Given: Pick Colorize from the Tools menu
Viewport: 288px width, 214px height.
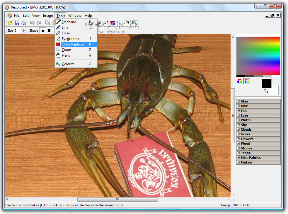Looking at the screenshot, I should (x=68, y=64).
